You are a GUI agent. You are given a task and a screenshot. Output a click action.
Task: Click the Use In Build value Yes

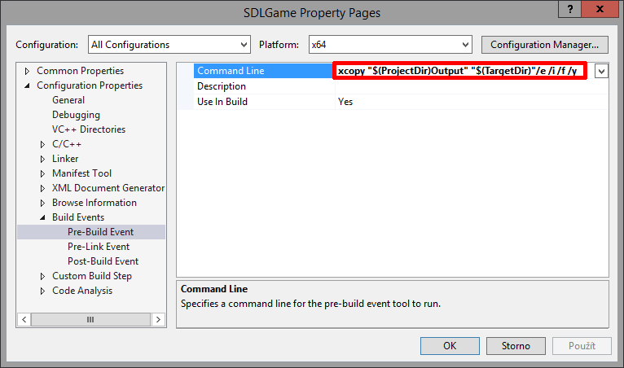[345, 102]
